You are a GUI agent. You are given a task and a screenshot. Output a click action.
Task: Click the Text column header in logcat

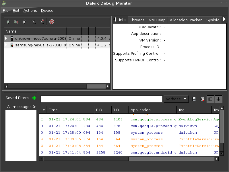216,110
